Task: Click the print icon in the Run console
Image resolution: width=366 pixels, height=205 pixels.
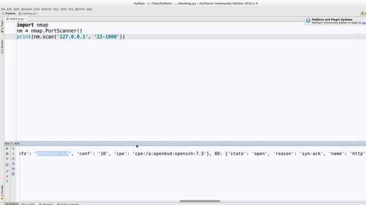Action: [13, 169]
